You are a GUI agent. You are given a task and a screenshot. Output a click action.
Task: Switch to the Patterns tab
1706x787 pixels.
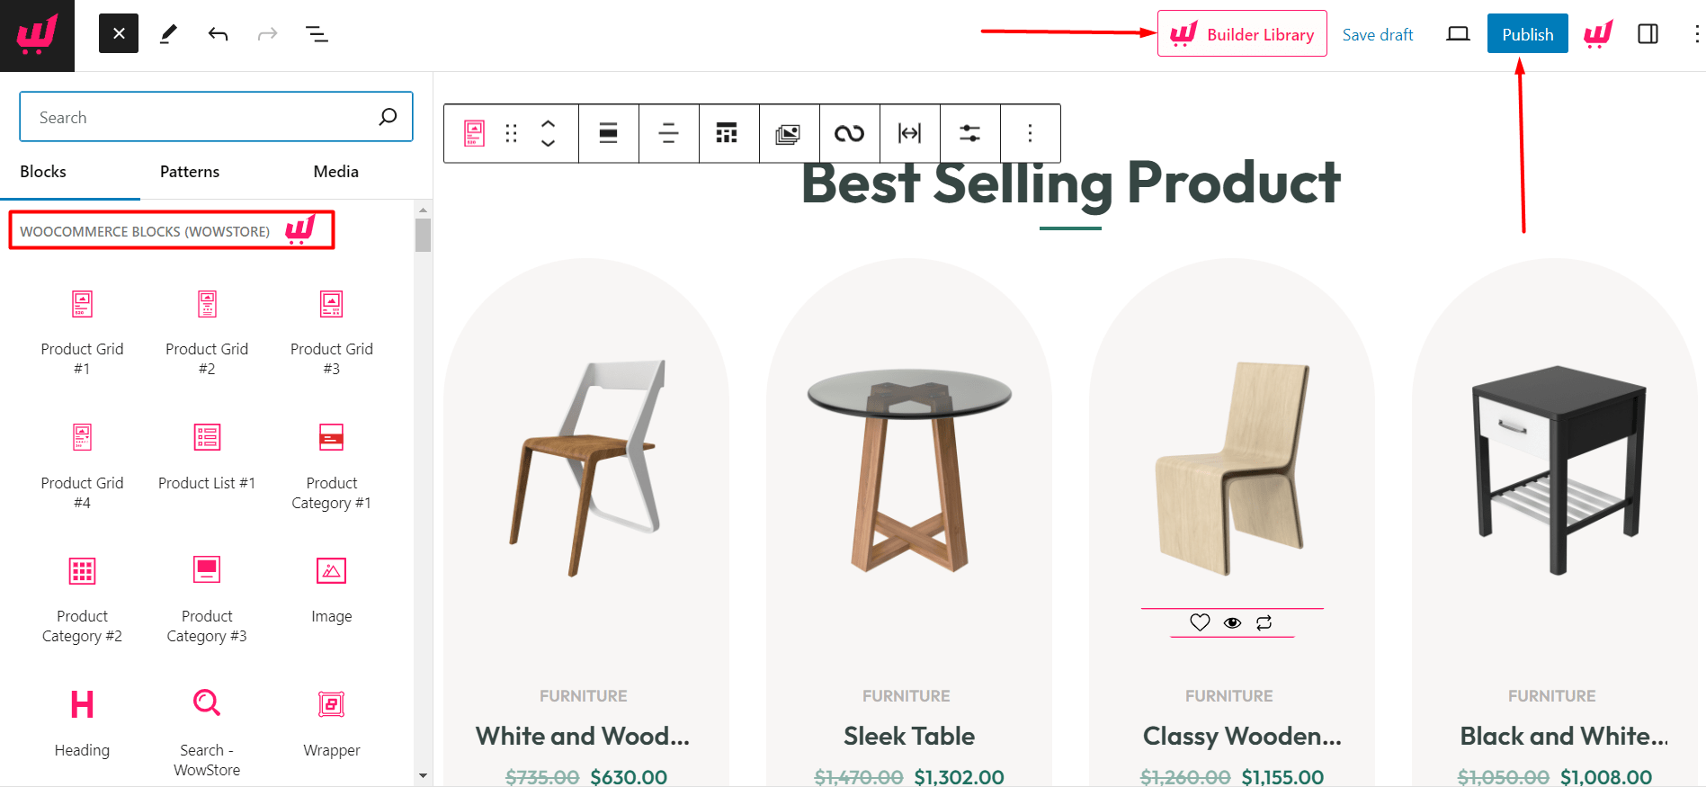190,172
